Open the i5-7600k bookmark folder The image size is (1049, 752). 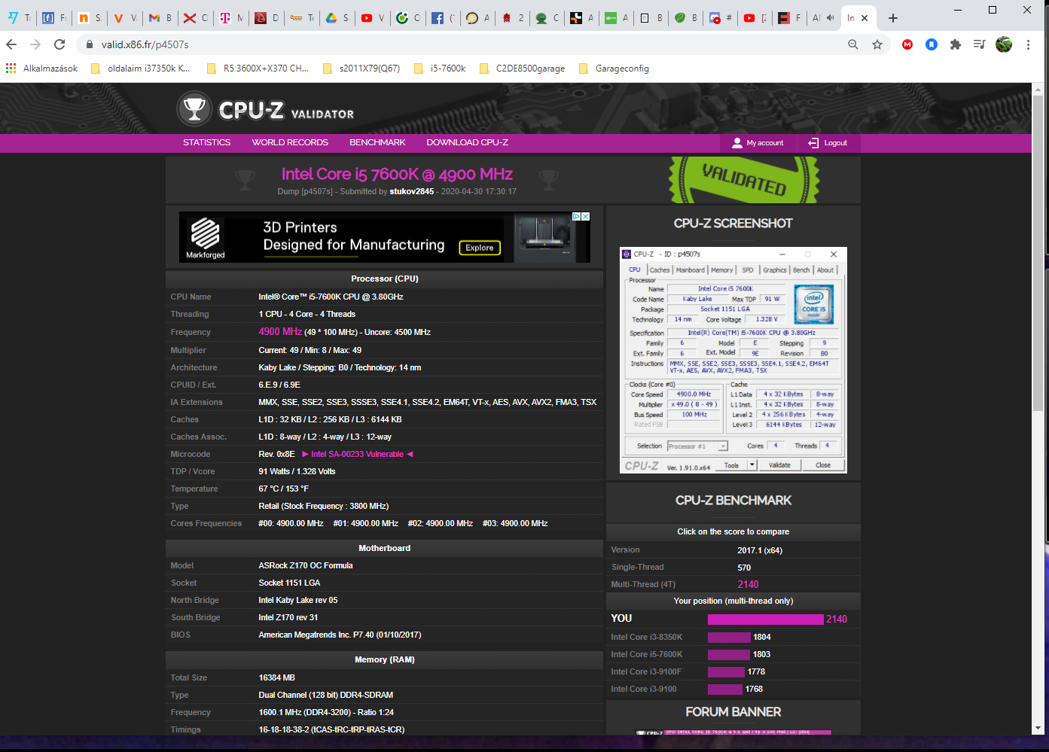click(x=440, y=69)
